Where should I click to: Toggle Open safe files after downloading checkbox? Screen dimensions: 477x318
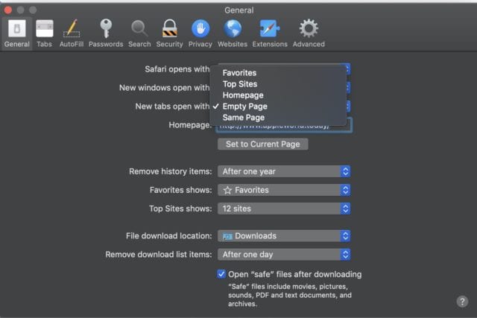[x=221, y=274]
